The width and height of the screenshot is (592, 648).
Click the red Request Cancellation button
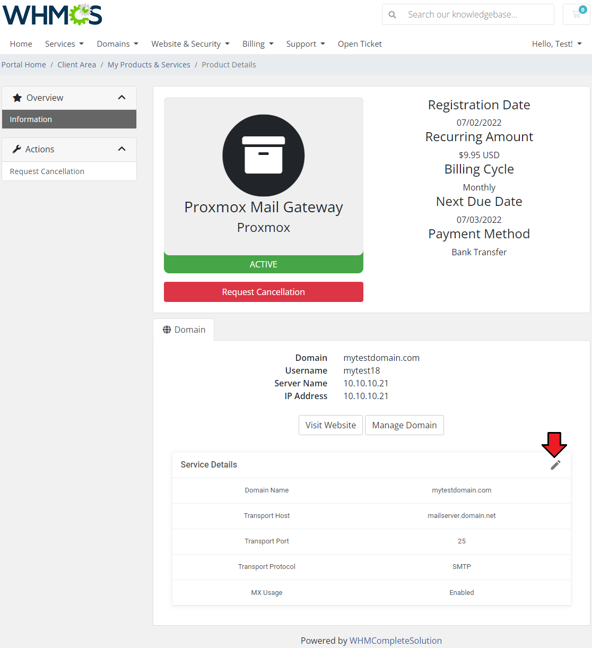coord(264,292)
